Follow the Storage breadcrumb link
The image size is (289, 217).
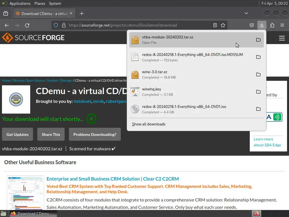click(66, 81)
